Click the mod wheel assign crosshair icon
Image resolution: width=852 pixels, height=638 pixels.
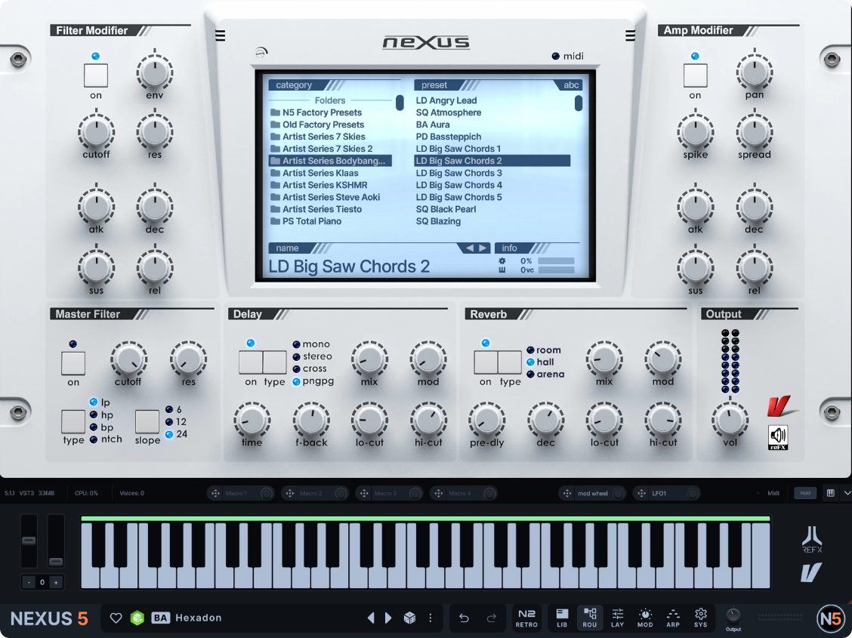tap(567, 493)
